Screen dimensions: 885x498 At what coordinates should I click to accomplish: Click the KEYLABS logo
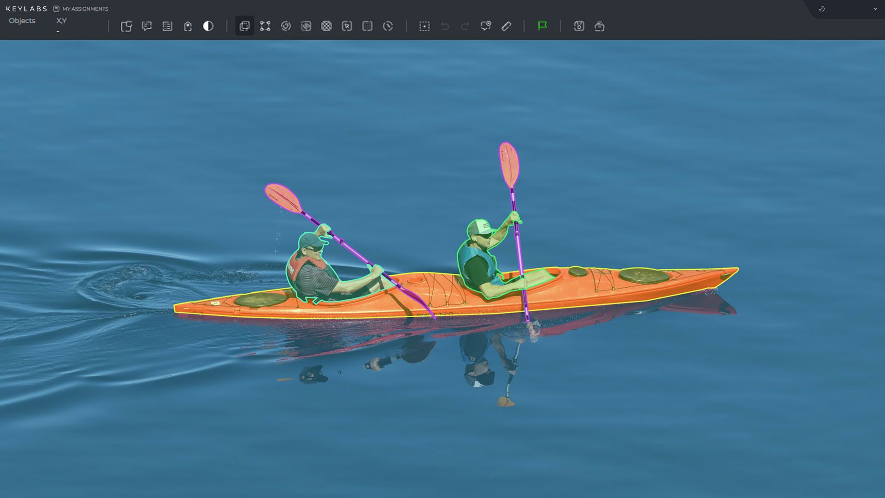click(x=28, y=8)
